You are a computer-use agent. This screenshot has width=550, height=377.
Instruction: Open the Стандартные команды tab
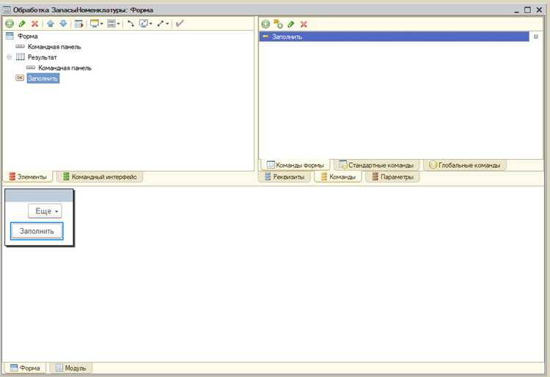point(376,165)
